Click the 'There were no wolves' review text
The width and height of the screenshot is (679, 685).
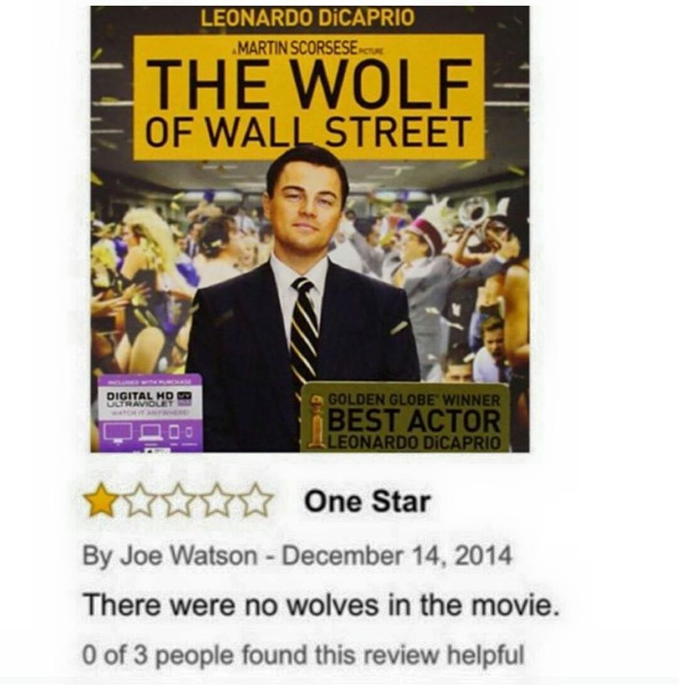pyautogui.click(x=321, y=605)
